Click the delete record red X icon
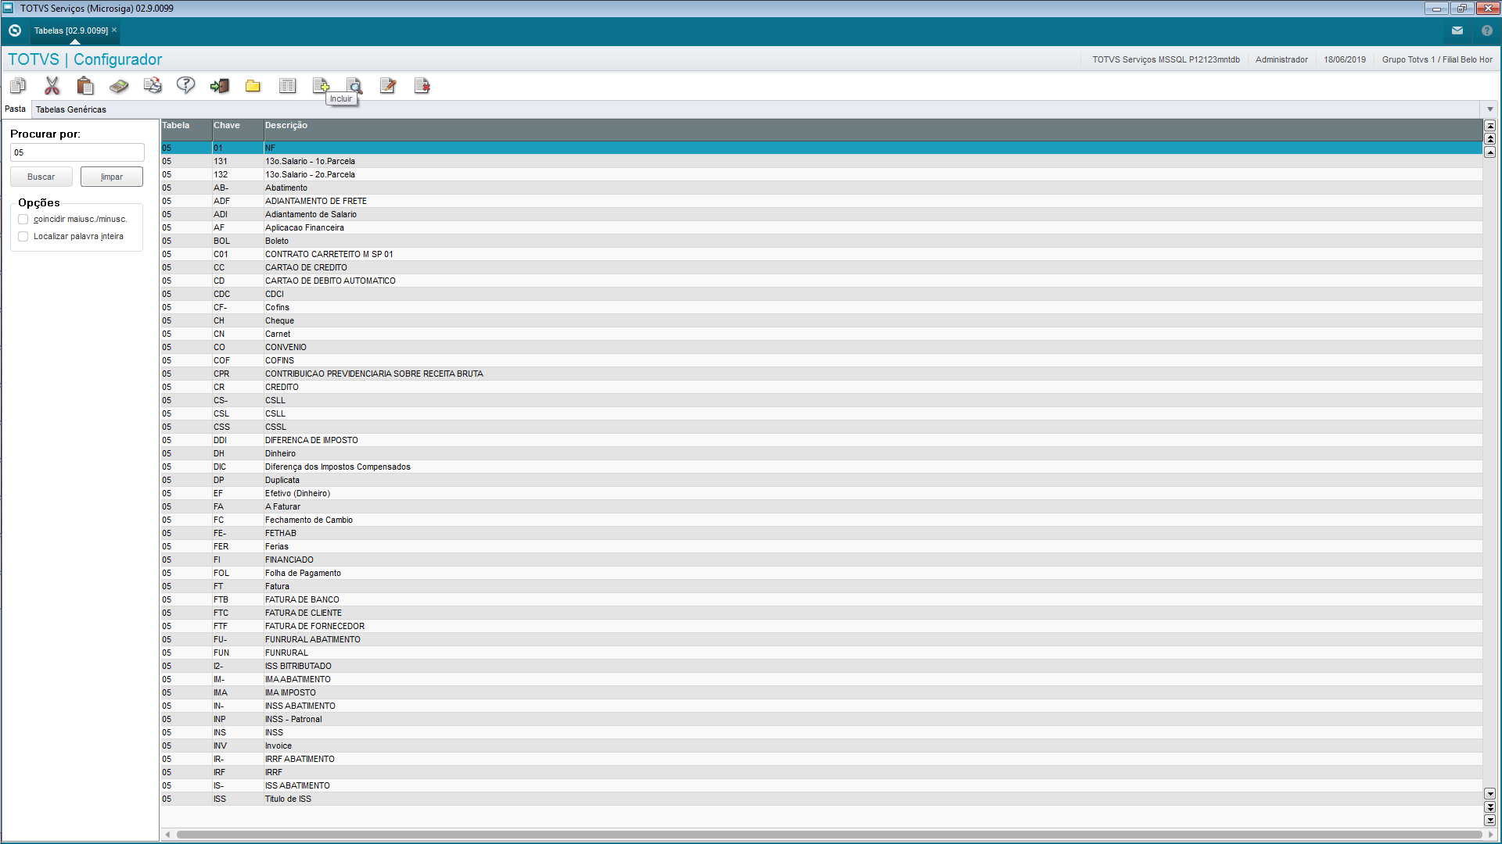 [422, 86]
